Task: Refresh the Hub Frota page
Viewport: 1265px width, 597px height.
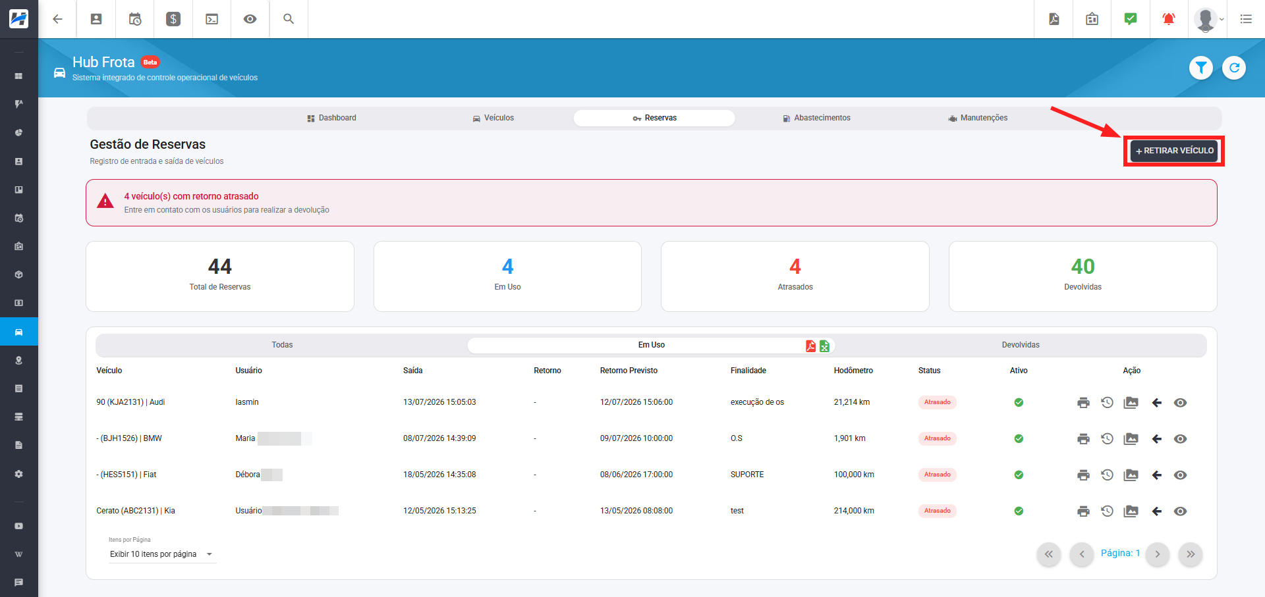Action: click(1234, 68)
